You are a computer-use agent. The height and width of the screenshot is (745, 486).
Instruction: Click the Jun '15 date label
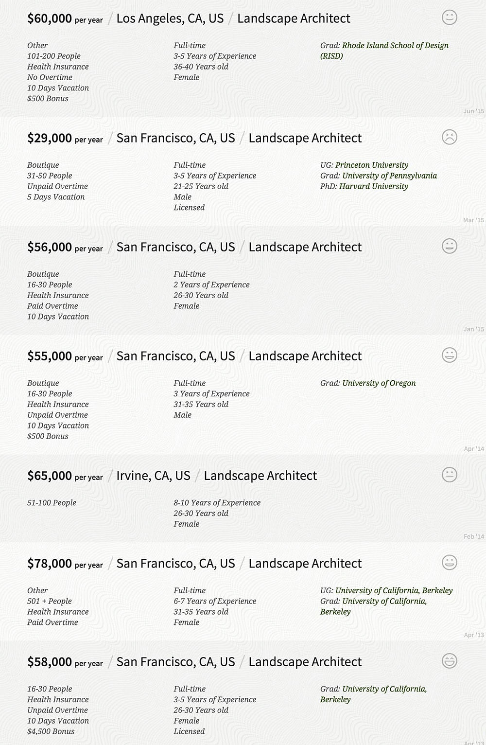pos(474,111)
